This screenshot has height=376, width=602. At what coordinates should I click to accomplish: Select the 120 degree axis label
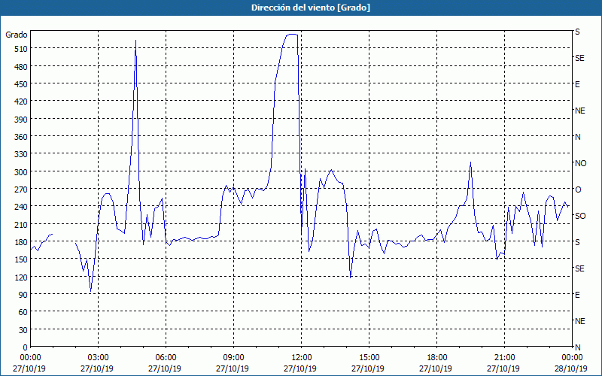pyautogui.click(x=21, y=277)
